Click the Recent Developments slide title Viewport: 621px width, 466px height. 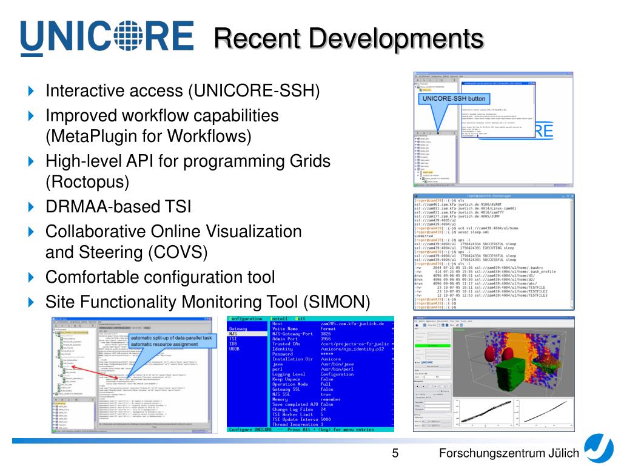(x=349, y=38)
